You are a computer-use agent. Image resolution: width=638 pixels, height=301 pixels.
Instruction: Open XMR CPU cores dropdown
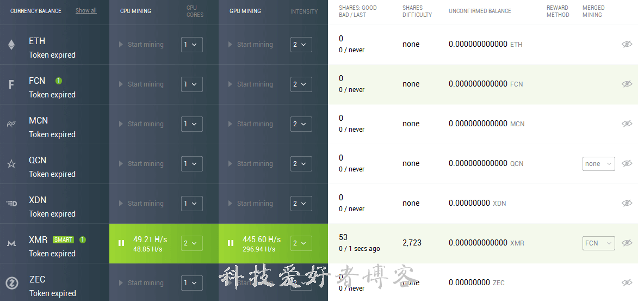pos(192,243)
